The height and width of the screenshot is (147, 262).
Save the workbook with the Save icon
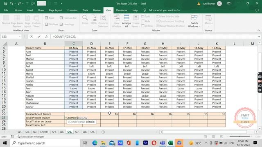pos(5,4)
